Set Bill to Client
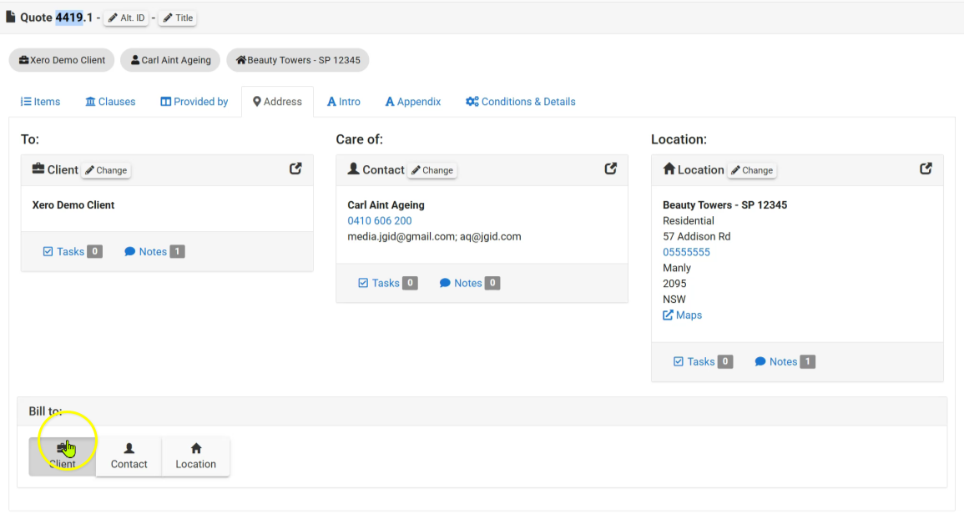964x519 pixels. (62, 456)
